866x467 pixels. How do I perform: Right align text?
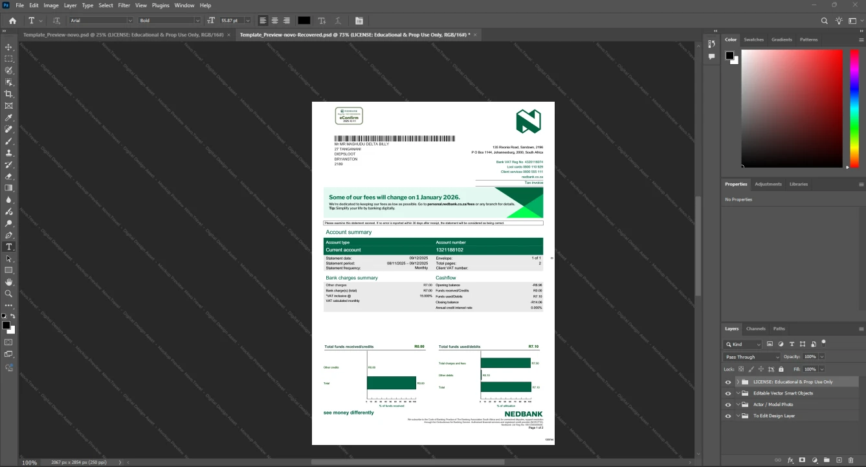(286, 21)
